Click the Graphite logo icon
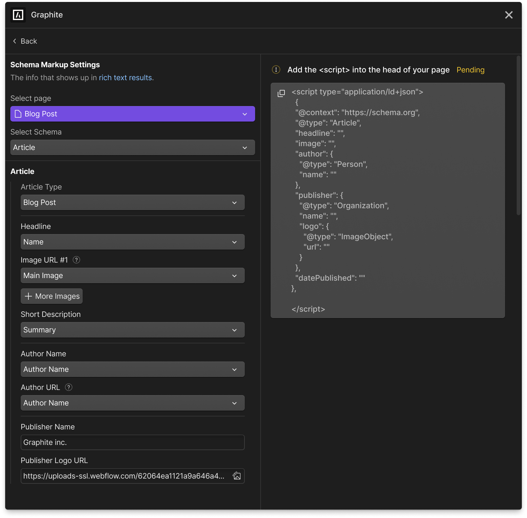The width and height of the screenshot is (527, 518). pyautogui.click(x=18, y=15)
